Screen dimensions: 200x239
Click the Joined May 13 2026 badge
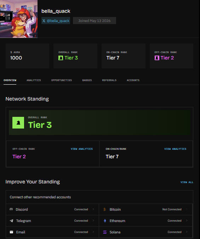95,21
